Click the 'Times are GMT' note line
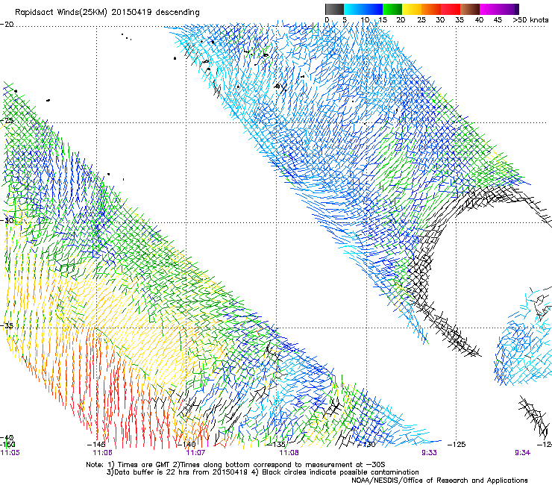This screenshot has width=552, height=485. pyautogui.click(x=236, y=465)
